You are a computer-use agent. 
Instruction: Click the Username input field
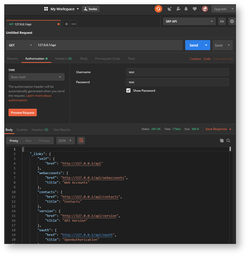177,72
